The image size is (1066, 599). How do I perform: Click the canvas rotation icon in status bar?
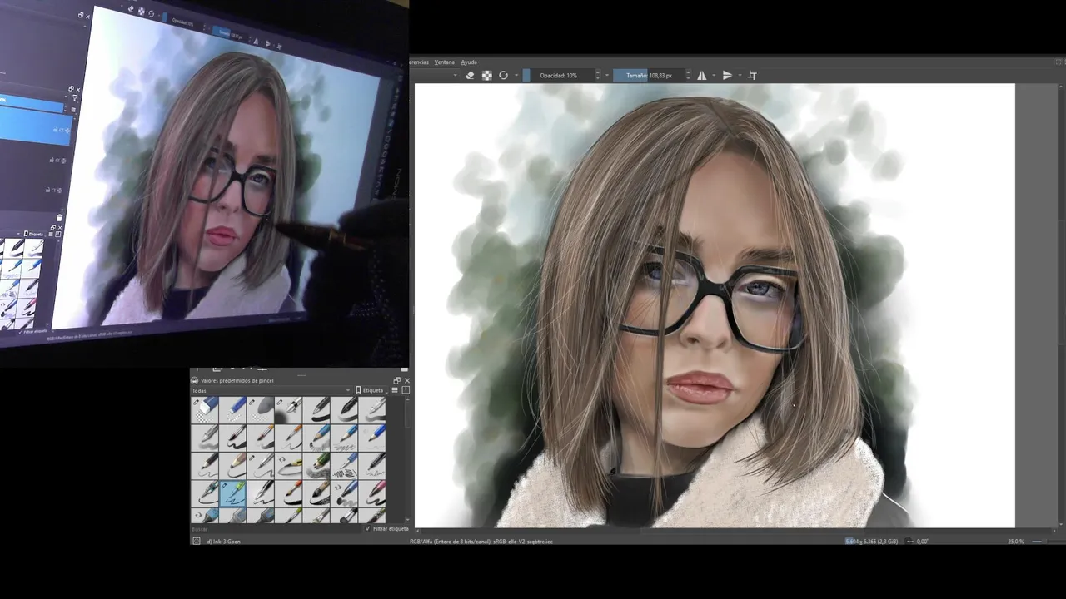point(910,541)
